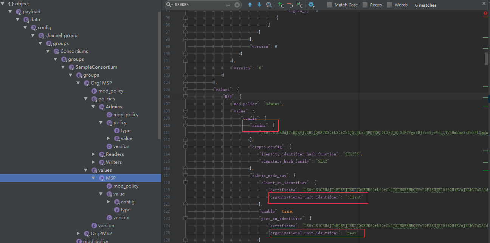Click the braces icon beside object
Screen dimensions: 490x243
point(11,4)
